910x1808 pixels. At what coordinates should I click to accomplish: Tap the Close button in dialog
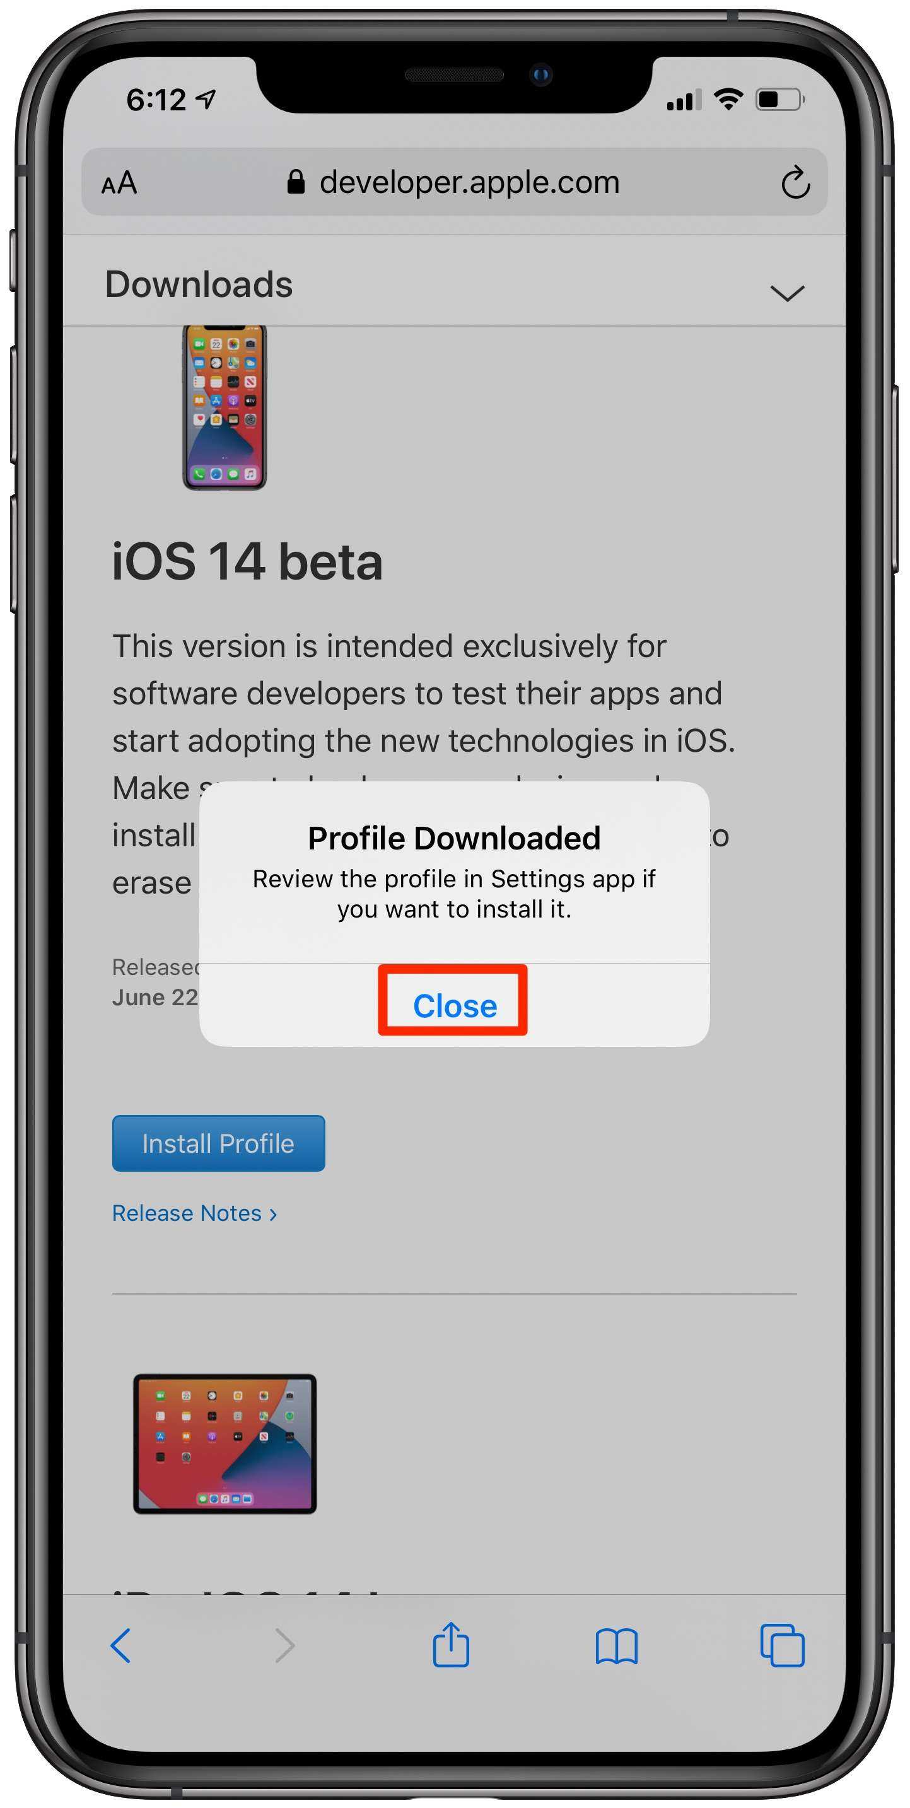454,1005
